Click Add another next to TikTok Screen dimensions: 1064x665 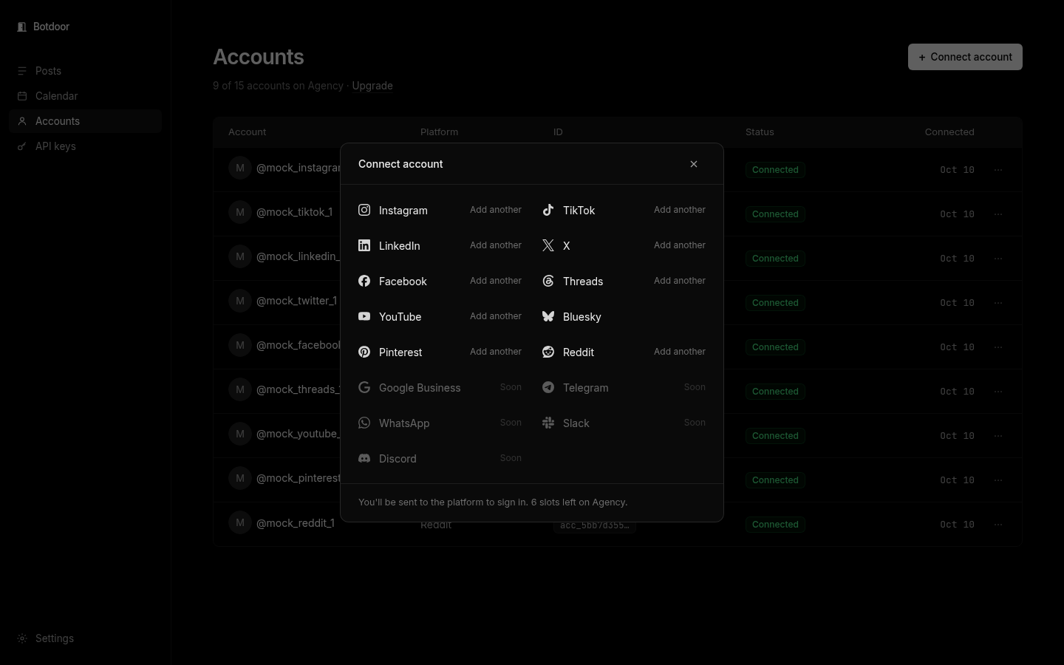680,210
